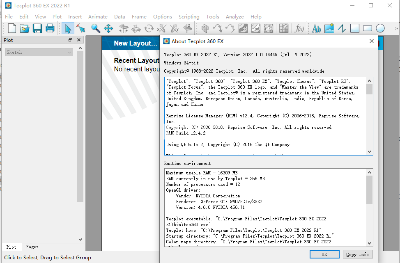Screen dimensions: 400x263
Task: Open the Tools menu
Action: pyautogui.click(x=212, y=16)
